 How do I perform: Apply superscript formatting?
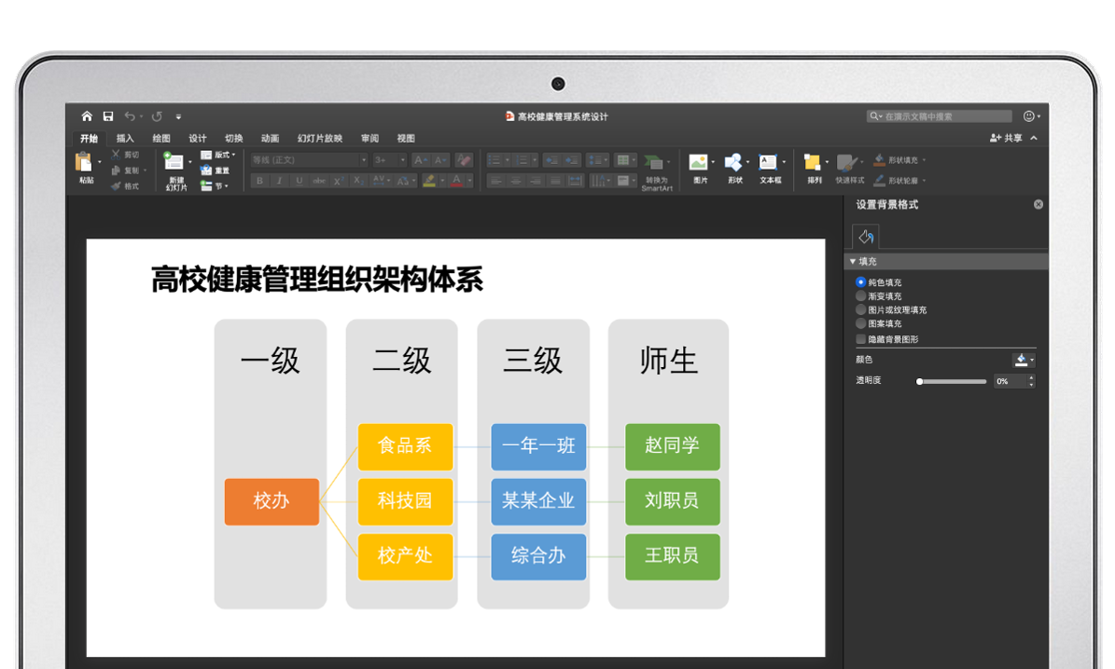click(339, 181)
